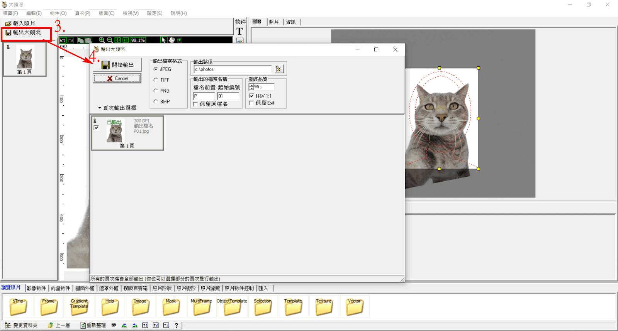
Task: Click cat thumbnail in export page list
Action: 115,131
